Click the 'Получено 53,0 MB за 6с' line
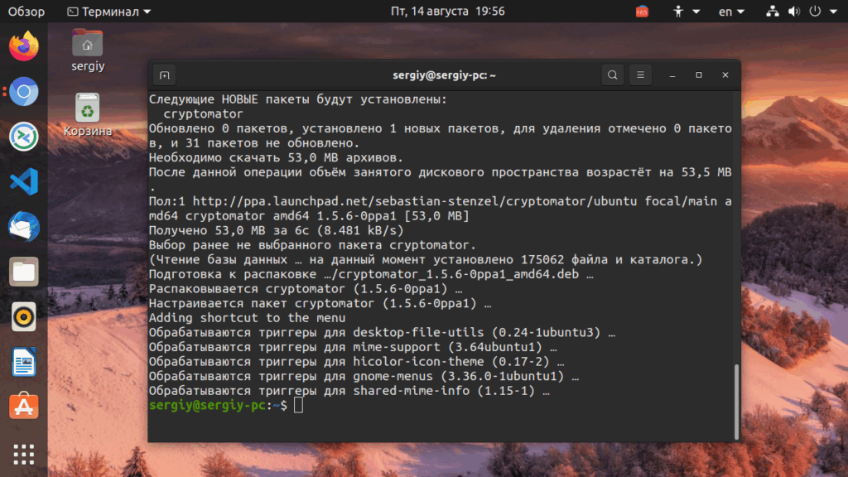 click(276, 230)
